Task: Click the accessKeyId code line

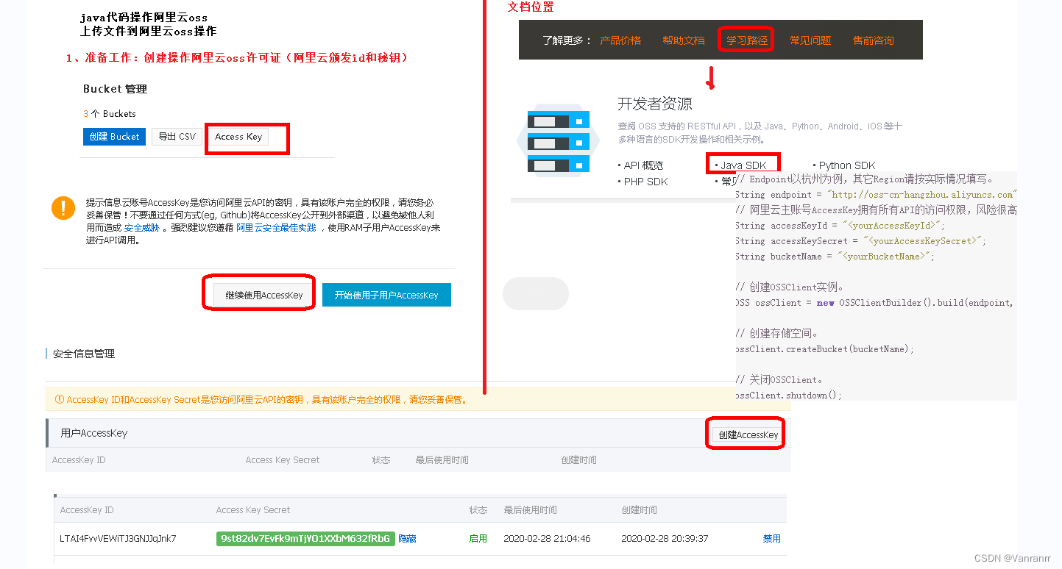Action: (840, 226)
